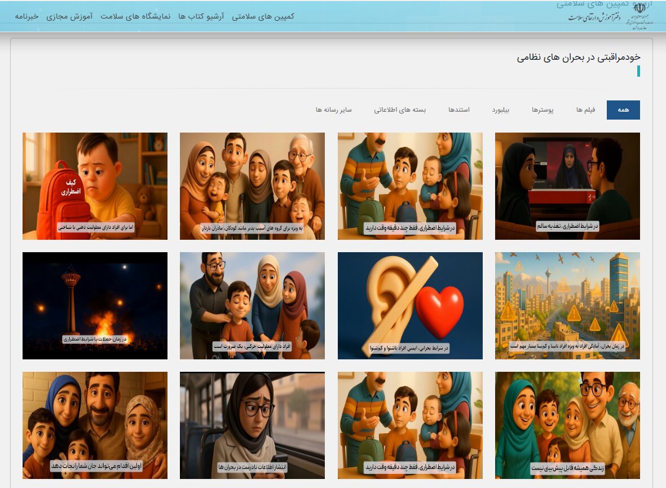Click the ministry emblem logo in header
666x488 pixels.
coord(639,17)
